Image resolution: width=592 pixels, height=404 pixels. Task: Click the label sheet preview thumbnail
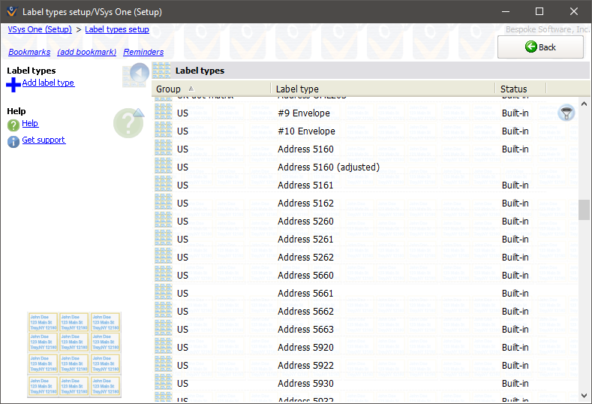click(74, 354)
